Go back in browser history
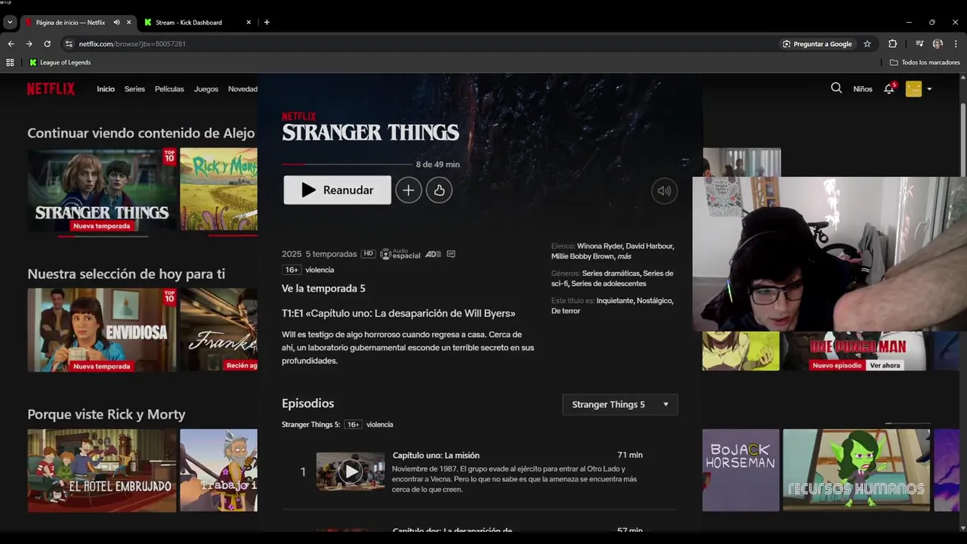This screenshot has width=967, height=544. coord(11,44)
